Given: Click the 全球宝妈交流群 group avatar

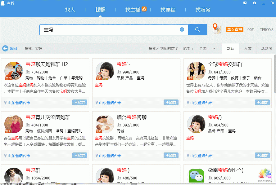Looking at the screenshot, I should [x=196, y=71].
